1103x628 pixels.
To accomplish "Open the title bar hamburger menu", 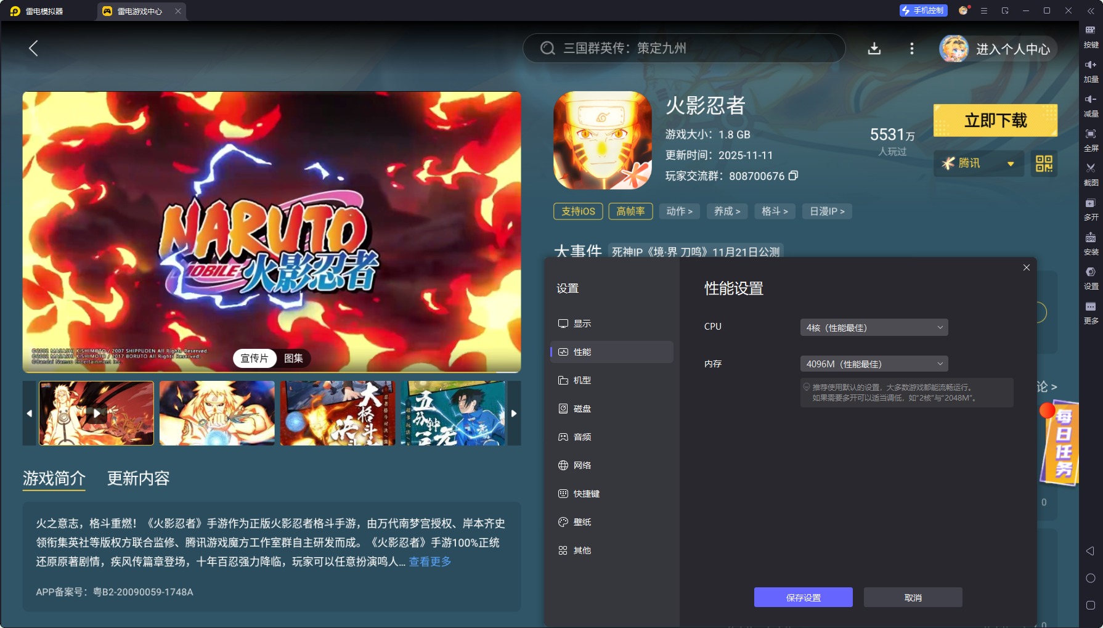I will click(x=984, y=11).
